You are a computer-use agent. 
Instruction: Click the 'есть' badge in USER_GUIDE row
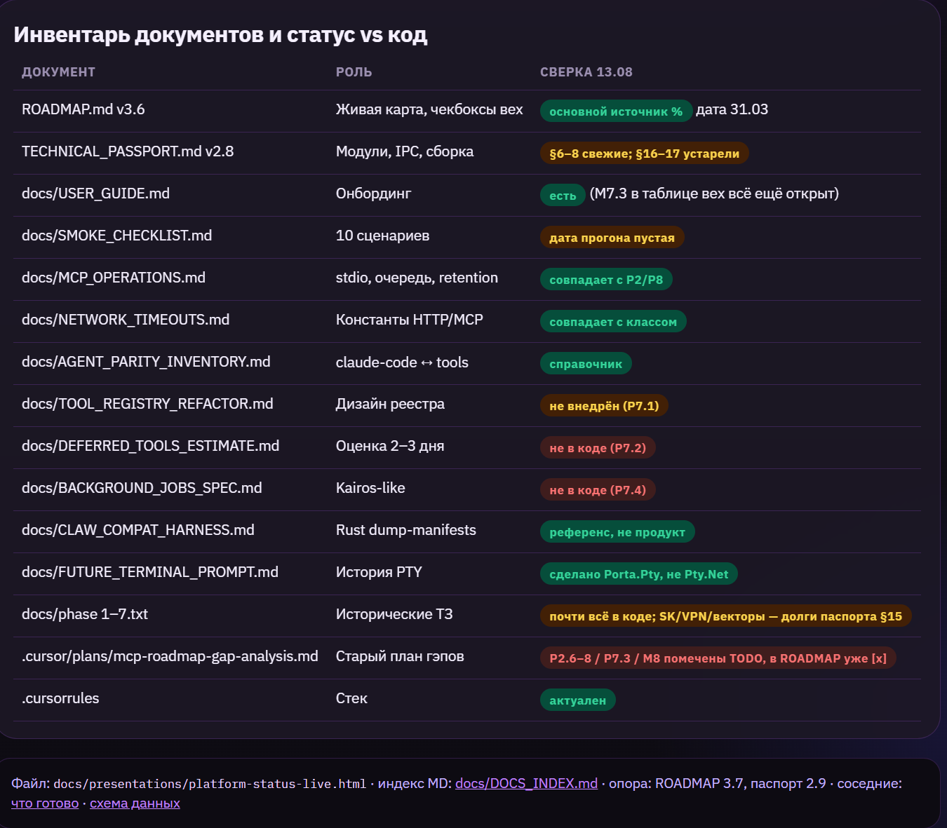[563, 195]
